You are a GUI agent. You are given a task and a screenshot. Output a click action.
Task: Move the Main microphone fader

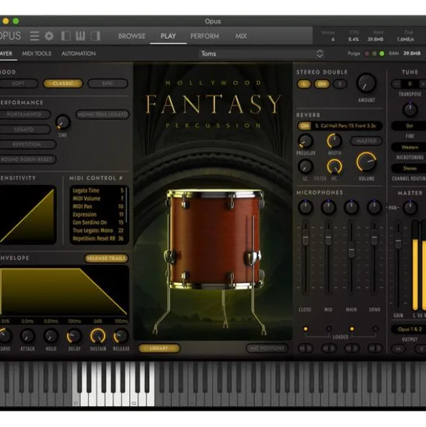(352, 249)
